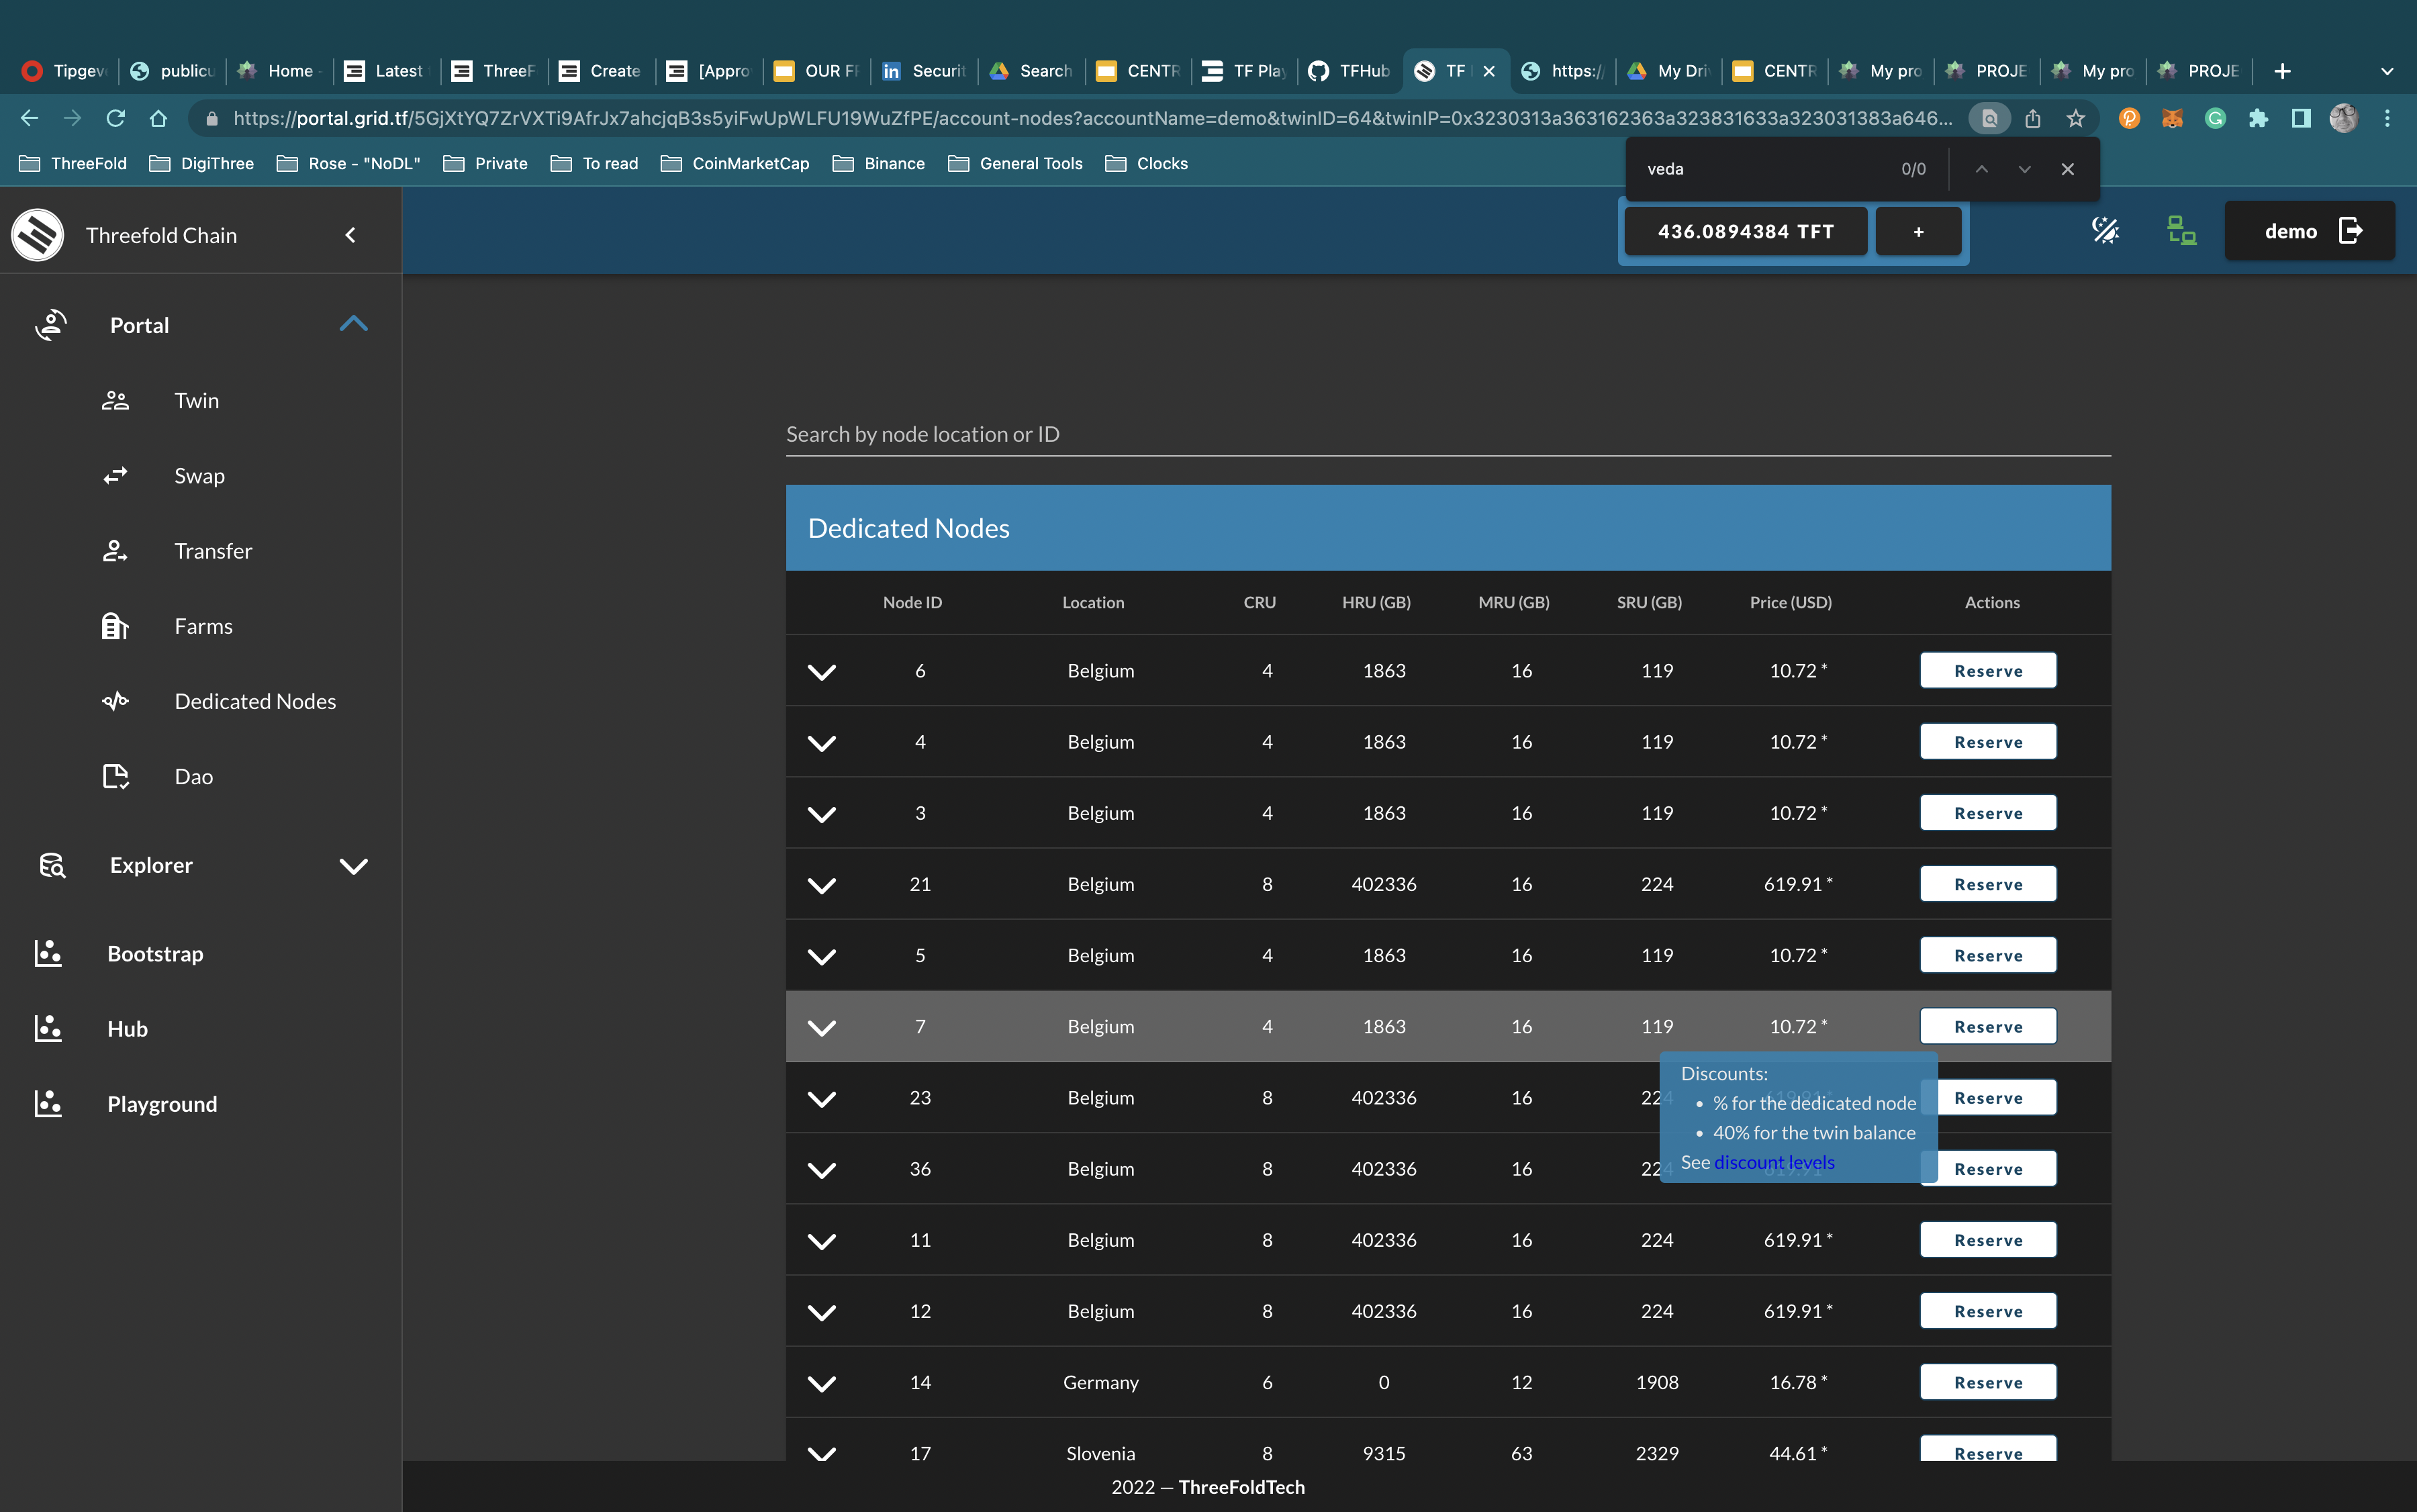Click the Swap icon in the sidebar
Screen dimensions: 2417x1512
coord(114,475)
